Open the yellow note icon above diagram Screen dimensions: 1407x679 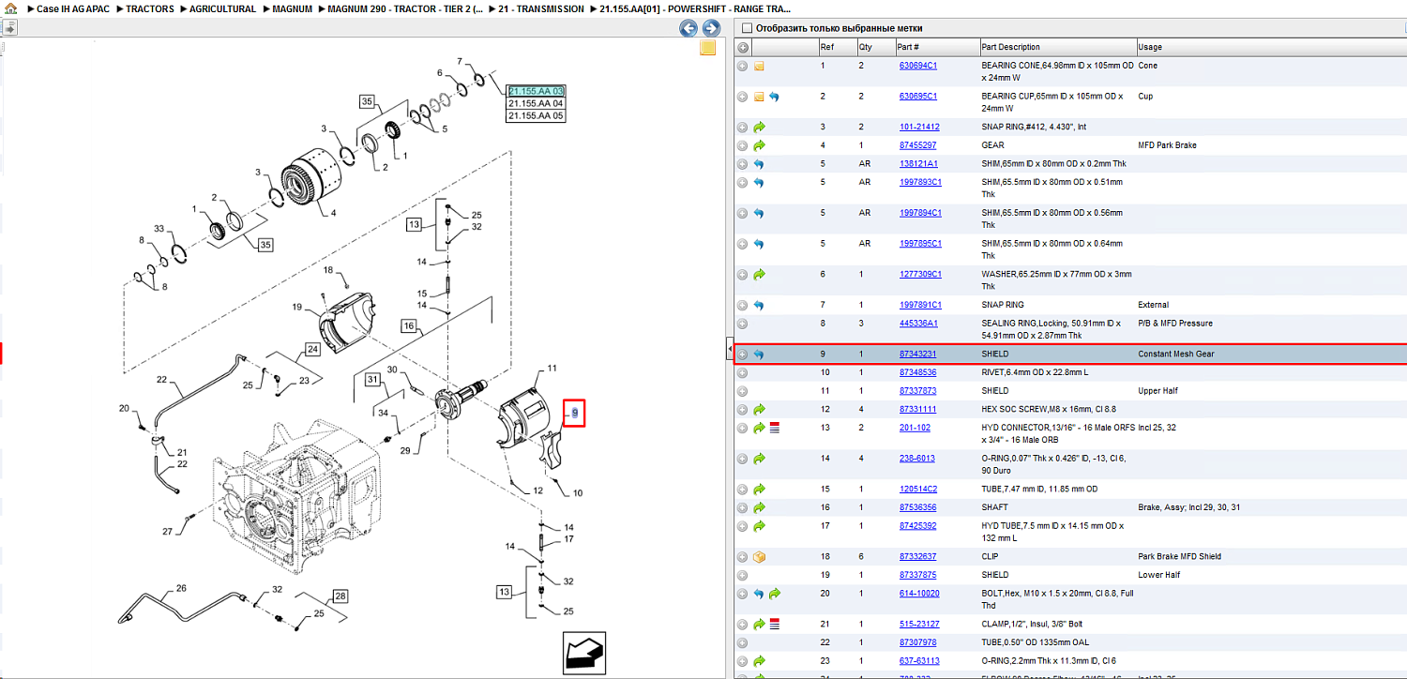pos(708,49)
